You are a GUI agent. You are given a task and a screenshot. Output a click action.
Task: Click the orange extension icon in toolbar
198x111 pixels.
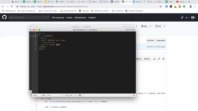click(180, 6)
